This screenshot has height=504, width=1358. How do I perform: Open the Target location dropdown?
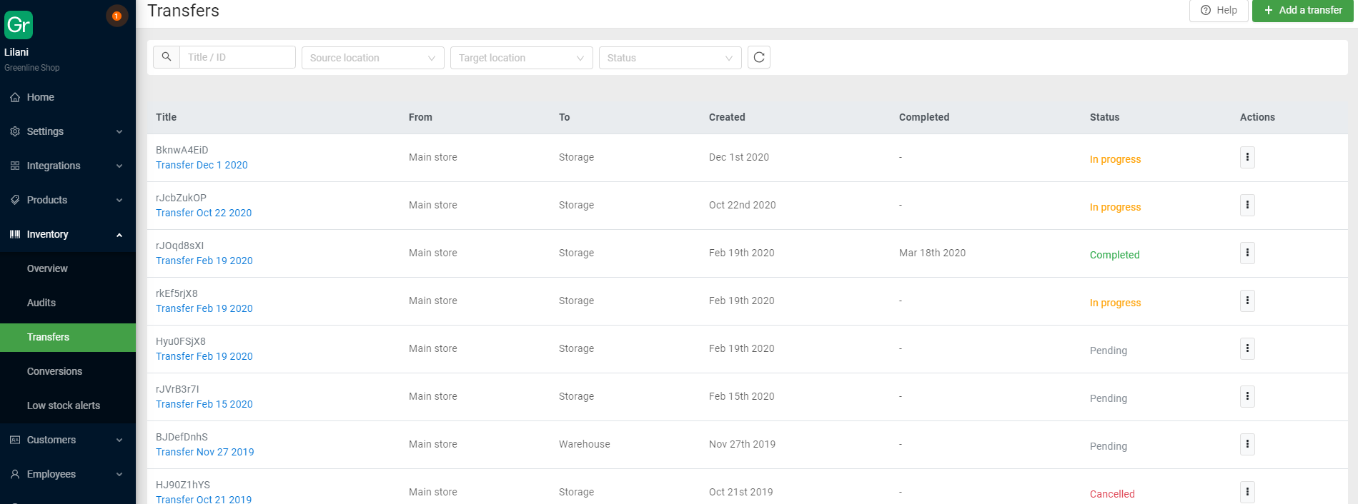521,58
